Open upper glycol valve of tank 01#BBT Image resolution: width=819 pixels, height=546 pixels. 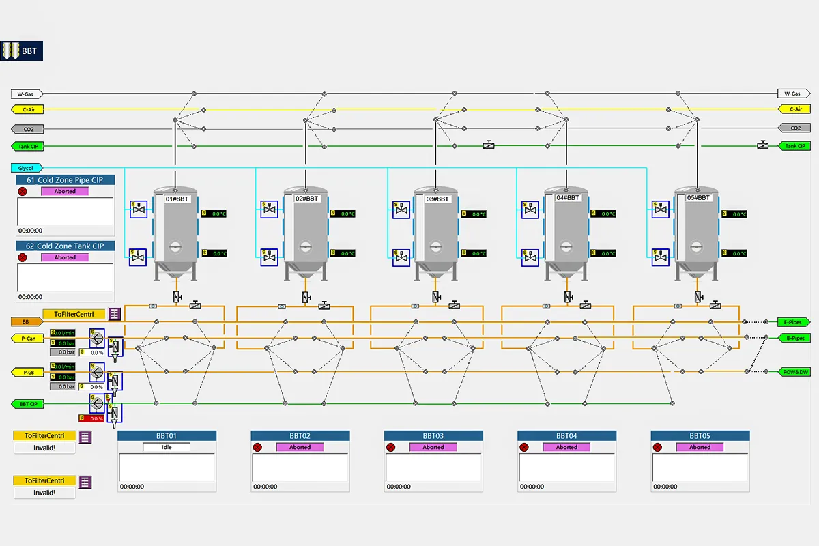click(x=139, y=210)
